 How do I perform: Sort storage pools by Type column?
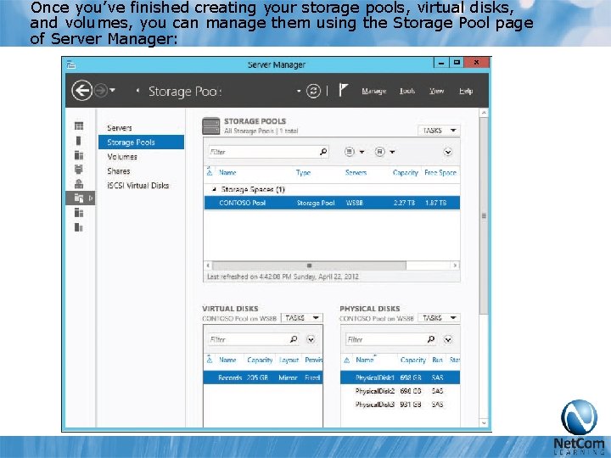[x=303, y=172]
